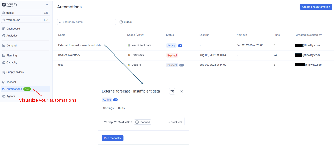Screen dimensions: 335x147
Task: Collapse the sidebar with the double chevron
Action: (x=47, y=5)
